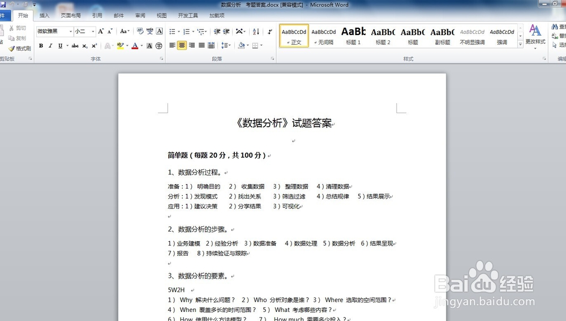This screenshot has height=321, width=566.
Task: Click the Asian Layout icon
Action: tap(239, 32)
